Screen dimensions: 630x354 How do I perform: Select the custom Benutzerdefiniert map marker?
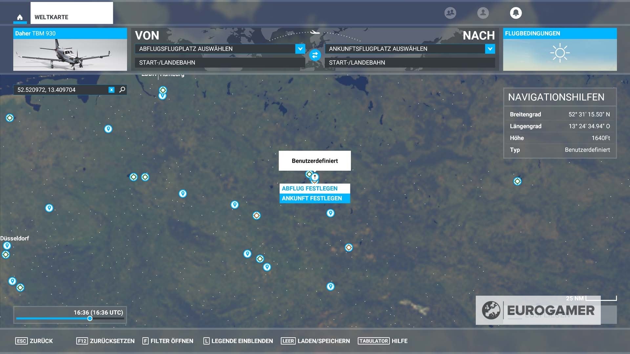[x=315, y=177]
